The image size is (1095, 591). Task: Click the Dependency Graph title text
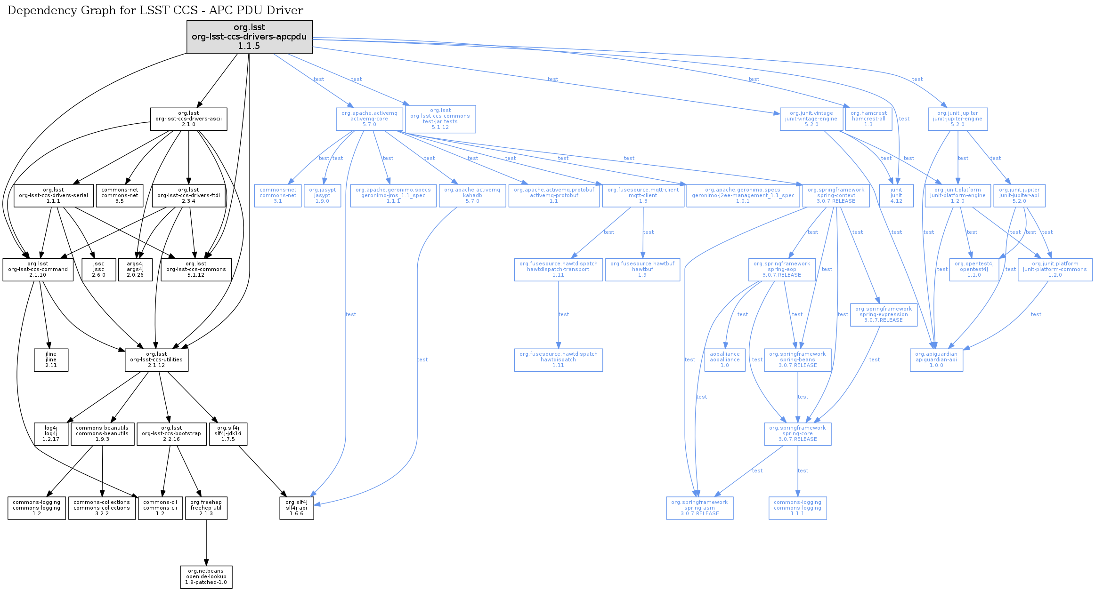coord(155,10)
